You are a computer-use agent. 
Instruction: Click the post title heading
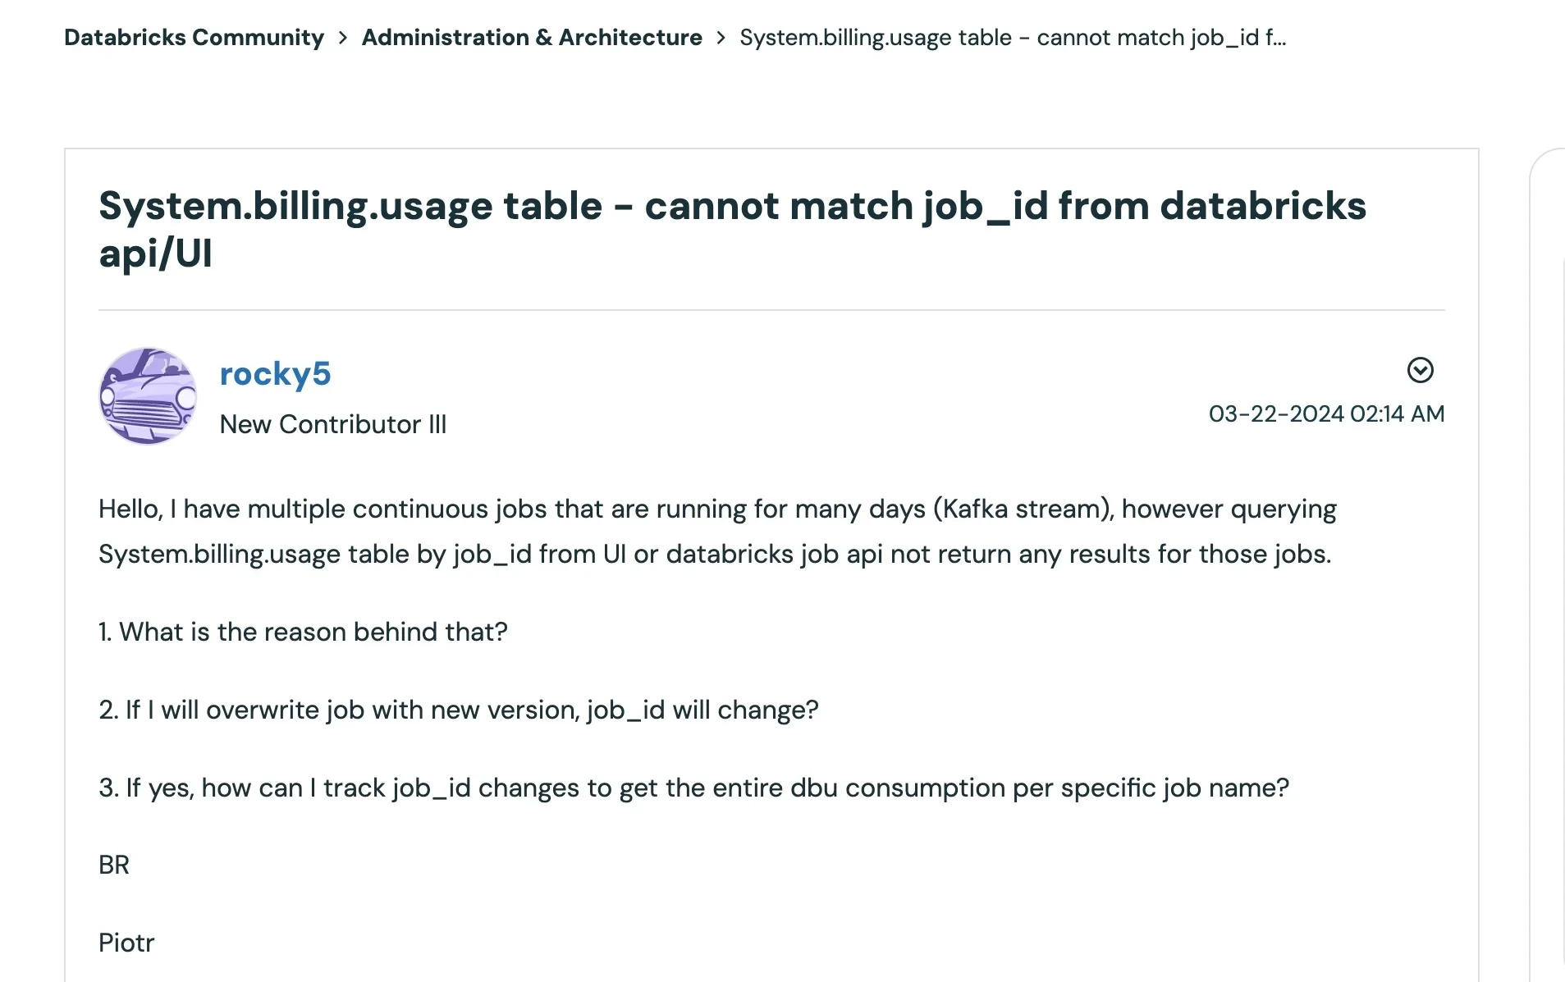[732, 229]
